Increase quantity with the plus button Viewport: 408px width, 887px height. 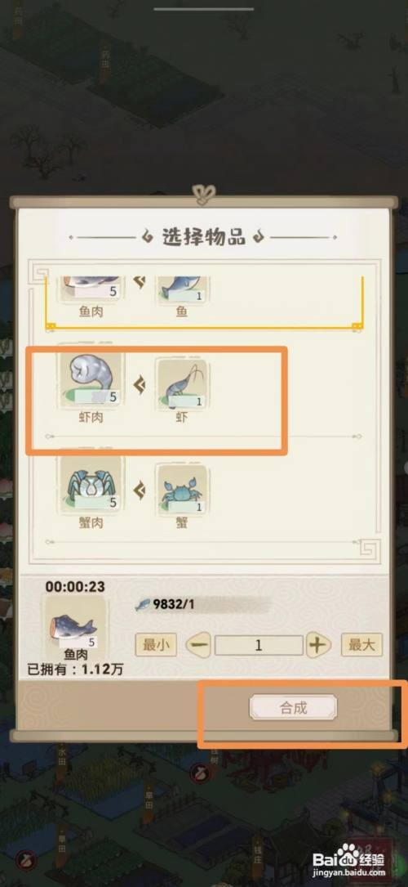click(318, 645)
